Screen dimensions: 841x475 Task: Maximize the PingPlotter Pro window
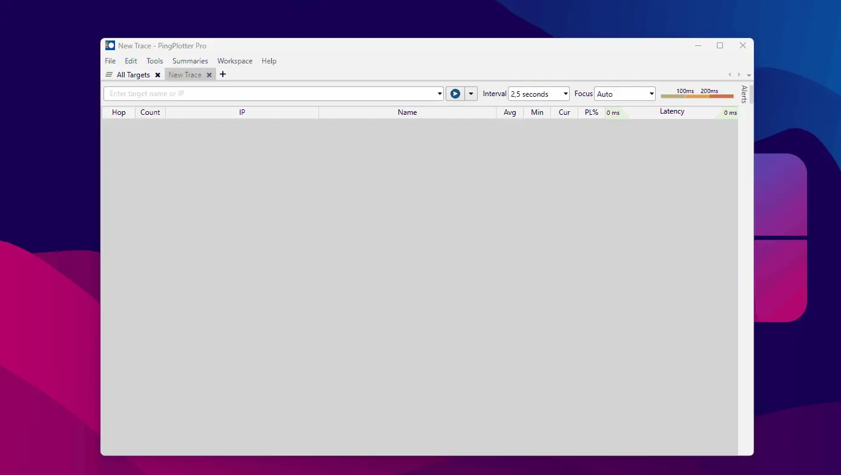pos(720,45)
